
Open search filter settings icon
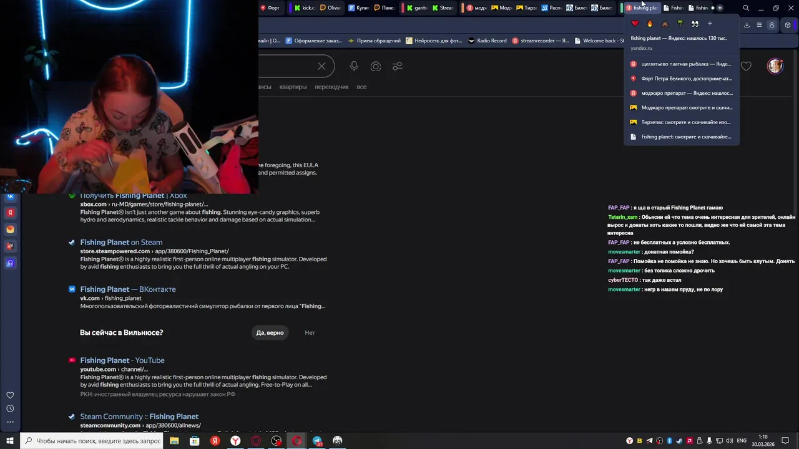pyautogui.click(x=397, y=66)
